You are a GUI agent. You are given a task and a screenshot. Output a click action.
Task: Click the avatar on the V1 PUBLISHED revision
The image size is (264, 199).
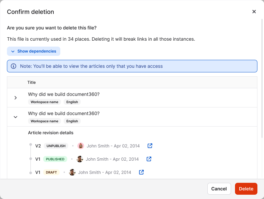click(80, 159)
